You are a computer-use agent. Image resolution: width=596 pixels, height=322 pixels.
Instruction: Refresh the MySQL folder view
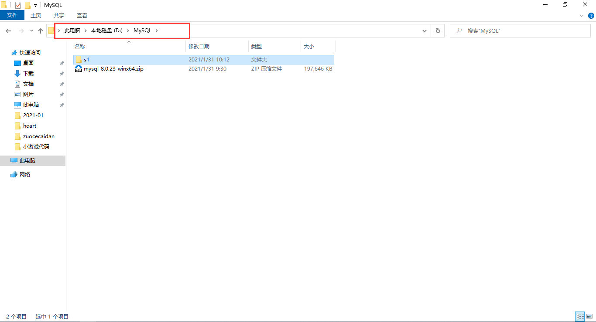tap(438, 31)
